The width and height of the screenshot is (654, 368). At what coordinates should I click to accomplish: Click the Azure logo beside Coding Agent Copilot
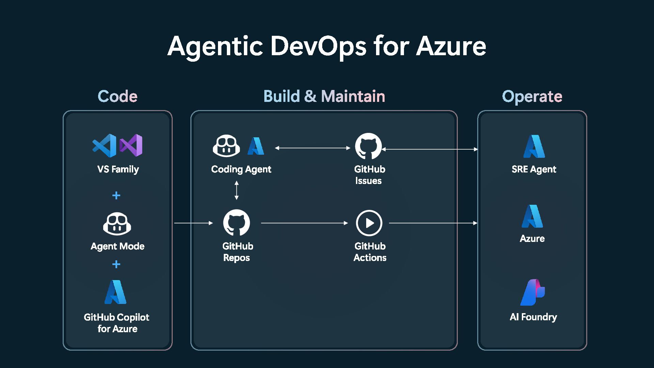[256, 146]
